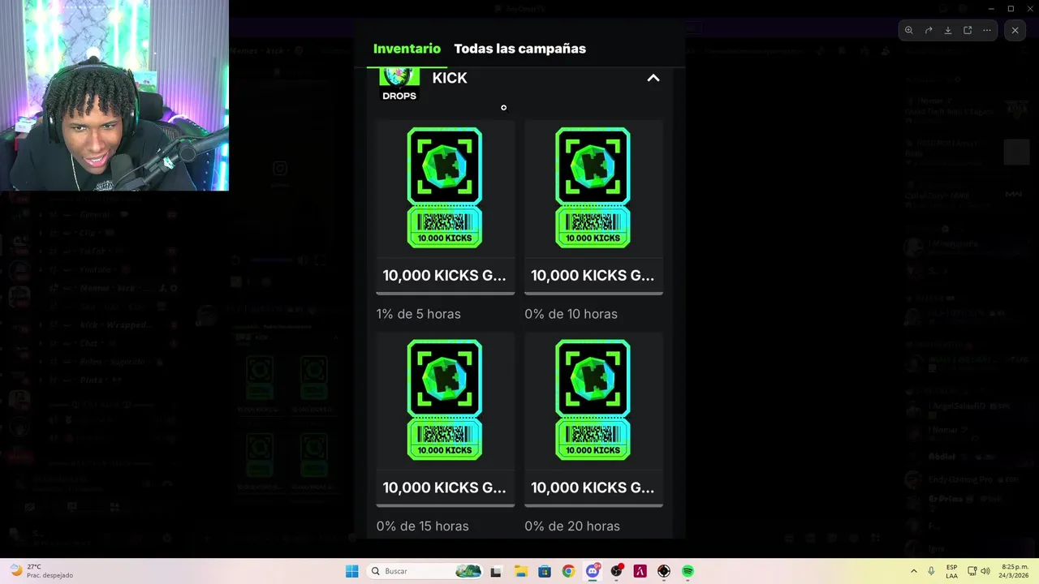Viewport: 1039px width, 584px height.
Task: Switch to the Inventario tab
Action: coord(407,49)
